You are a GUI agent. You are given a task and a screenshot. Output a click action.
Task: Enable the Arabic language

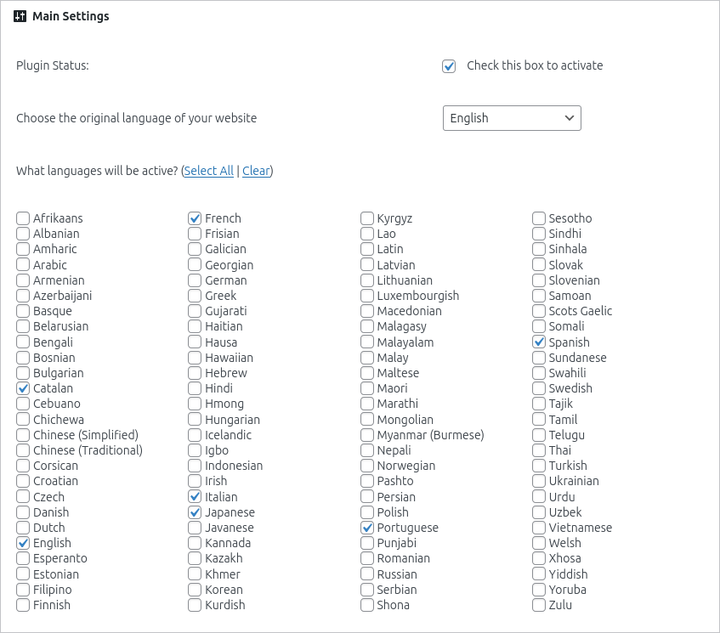[x=23, y=264]
